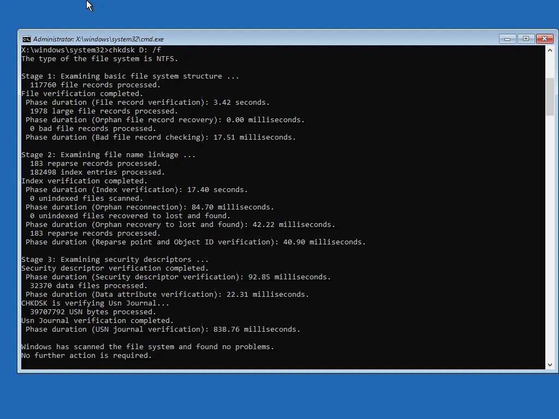Click the 'Reparse point and Object ID verification' line
The image size is (559, 419).
[x=196, y=242]
